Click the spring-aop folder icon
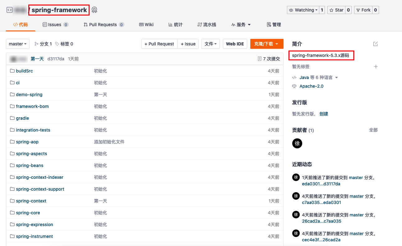The image size is (402, 246). pyautogui.click(x=12, y=142)
